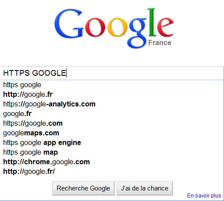
Task: Select the "http://google.fr/" suggestion with trailing slash
Action: tap(112, 172)
